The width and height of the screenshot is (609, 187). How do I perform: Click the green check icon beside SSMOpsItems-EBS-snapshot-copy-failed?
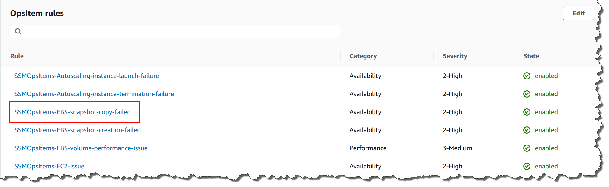tap(527, 112)
